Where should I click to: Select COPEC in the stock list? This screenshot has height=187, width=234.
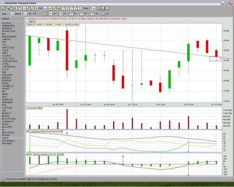pyautogui.click(x=5, y=64)
